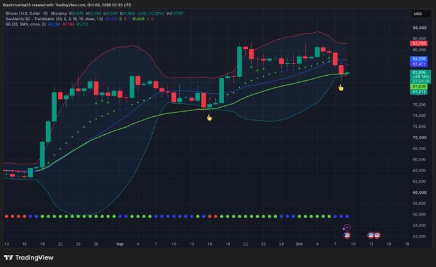Click the 83,421 price axis label
This screenshot has height=267, width=436.
point(419,64)
